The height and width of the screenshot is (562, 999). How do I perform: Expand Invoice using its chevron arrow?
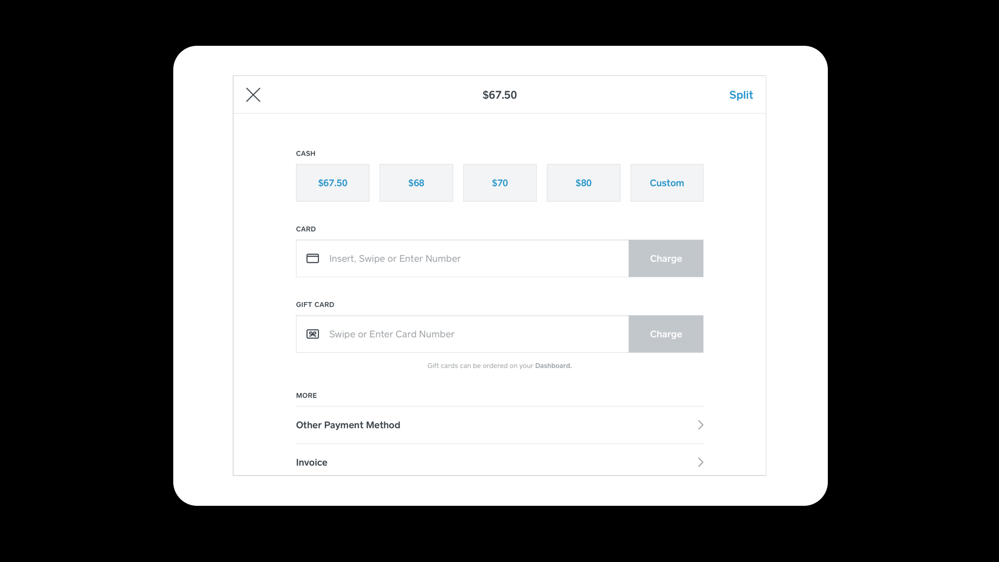[x=700, y=463]
